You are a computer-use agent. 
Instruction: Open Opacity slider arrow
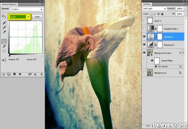click(x=185, y=8)
